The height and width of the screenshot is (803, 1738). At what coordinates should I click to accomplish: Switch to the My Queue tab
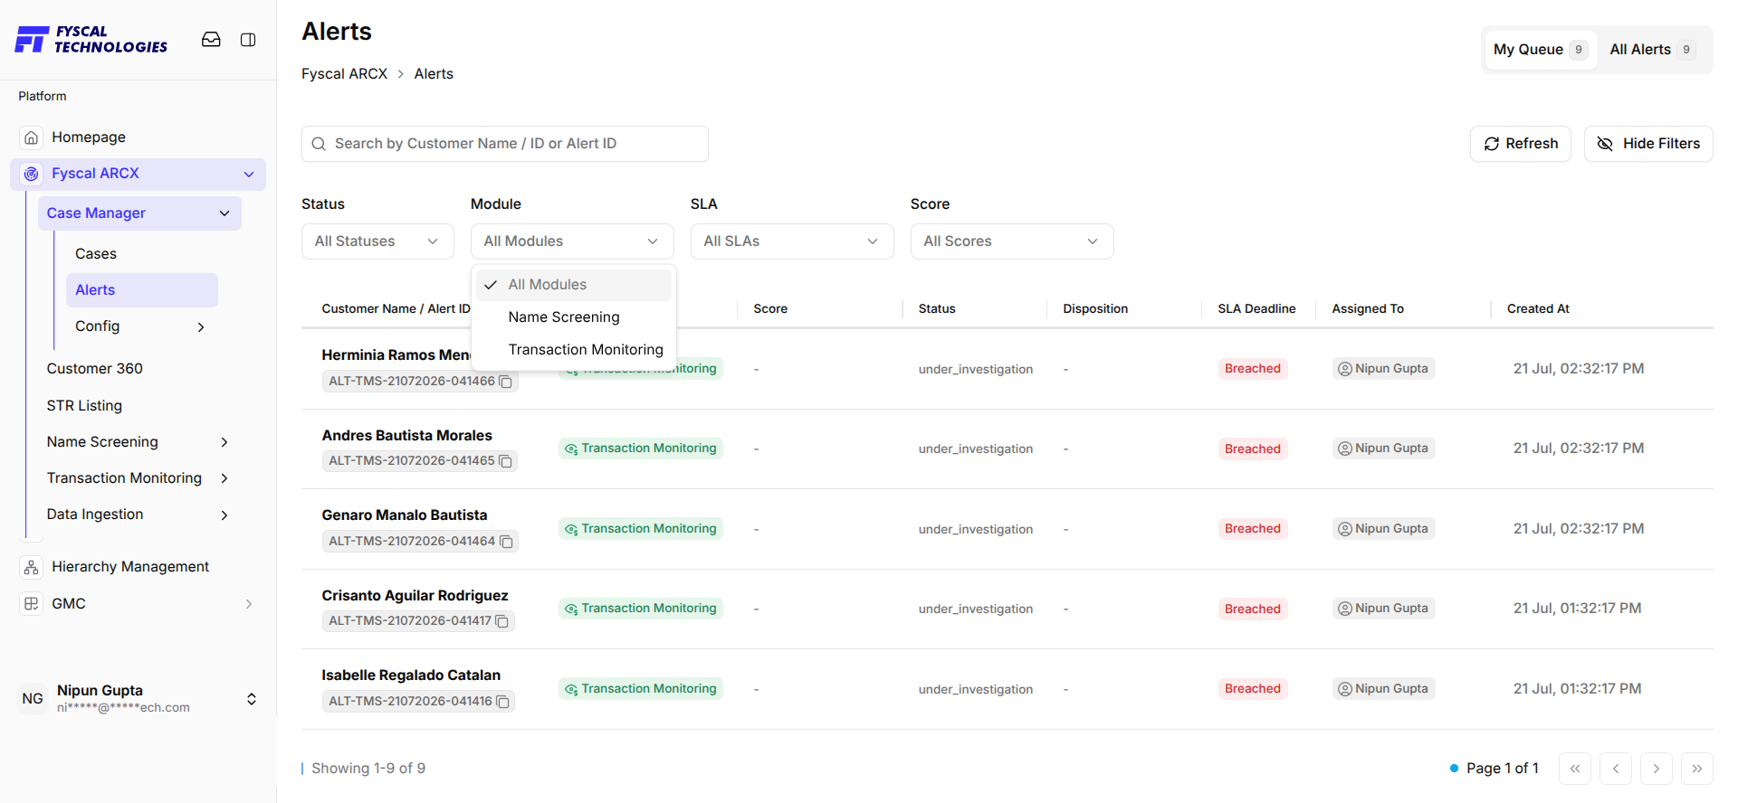tap(1540, 50)
